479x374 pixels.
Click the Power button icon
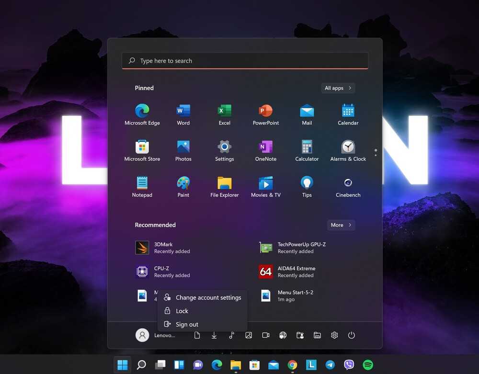pos(352,335)
